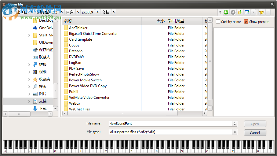Click the file list horizontal scrollbar thumb

tap(122, 113)
